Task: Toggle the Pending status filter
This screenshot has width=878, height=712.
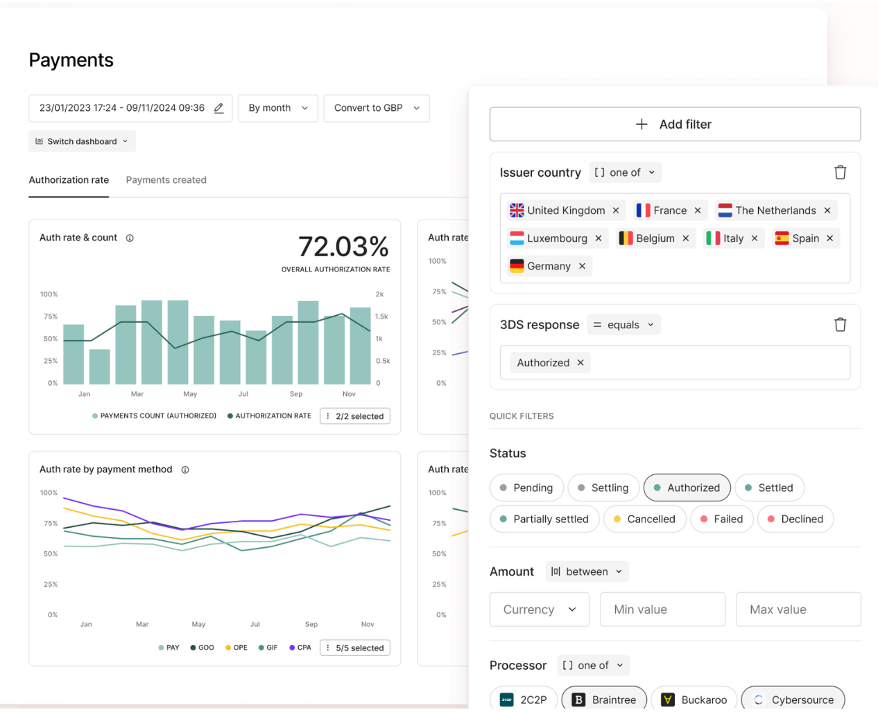Action: pos(526,488)
